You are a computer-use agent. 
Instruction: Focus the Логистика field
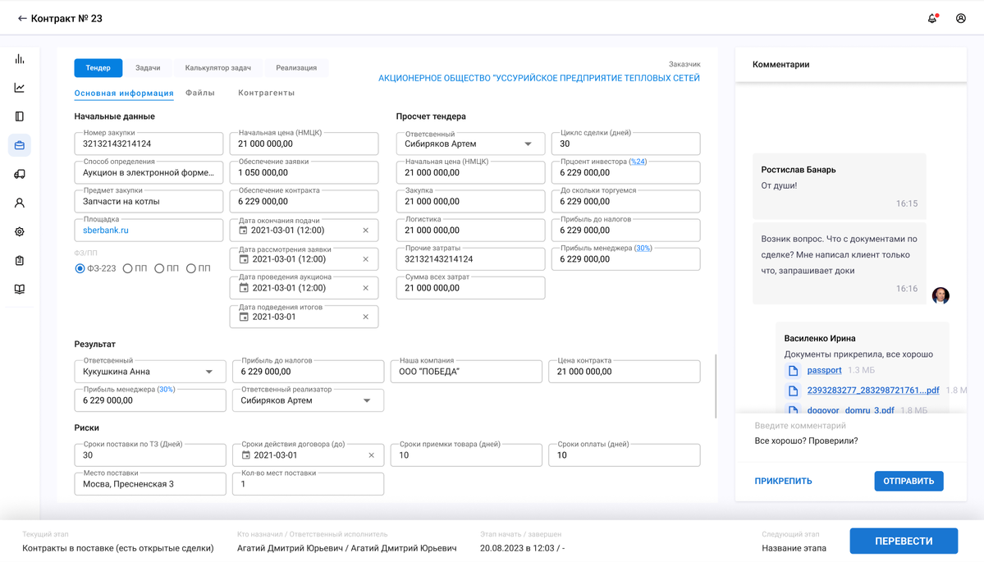(x=471, y=231)
